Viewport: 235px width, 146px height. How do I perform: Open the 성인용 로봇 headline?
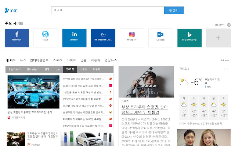click(83, 92)
